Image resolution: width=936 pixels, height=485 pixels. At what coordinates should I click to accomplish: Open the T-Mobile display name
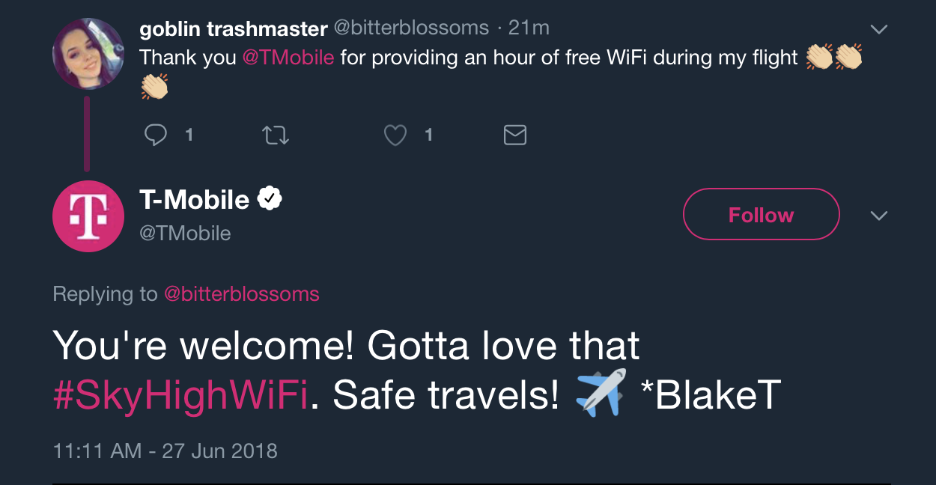click(195, 200)
